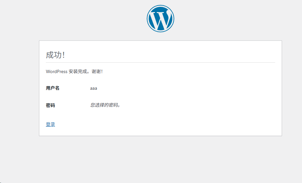
Task: Click the 密码 characters within the italic password note
Action: click(x=113, y=105)
